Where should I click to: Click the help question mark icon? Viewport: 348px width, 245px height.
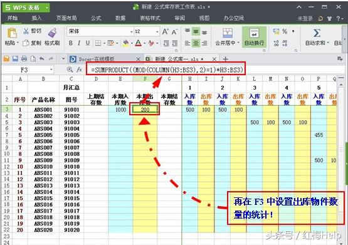(x=338, y=19)
